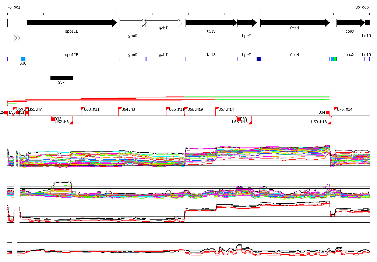The height and width of the screenshot is (262, 377).
Task: Click the dark blue square between hprT and ftsH boxes
Action: pos(259,59)
